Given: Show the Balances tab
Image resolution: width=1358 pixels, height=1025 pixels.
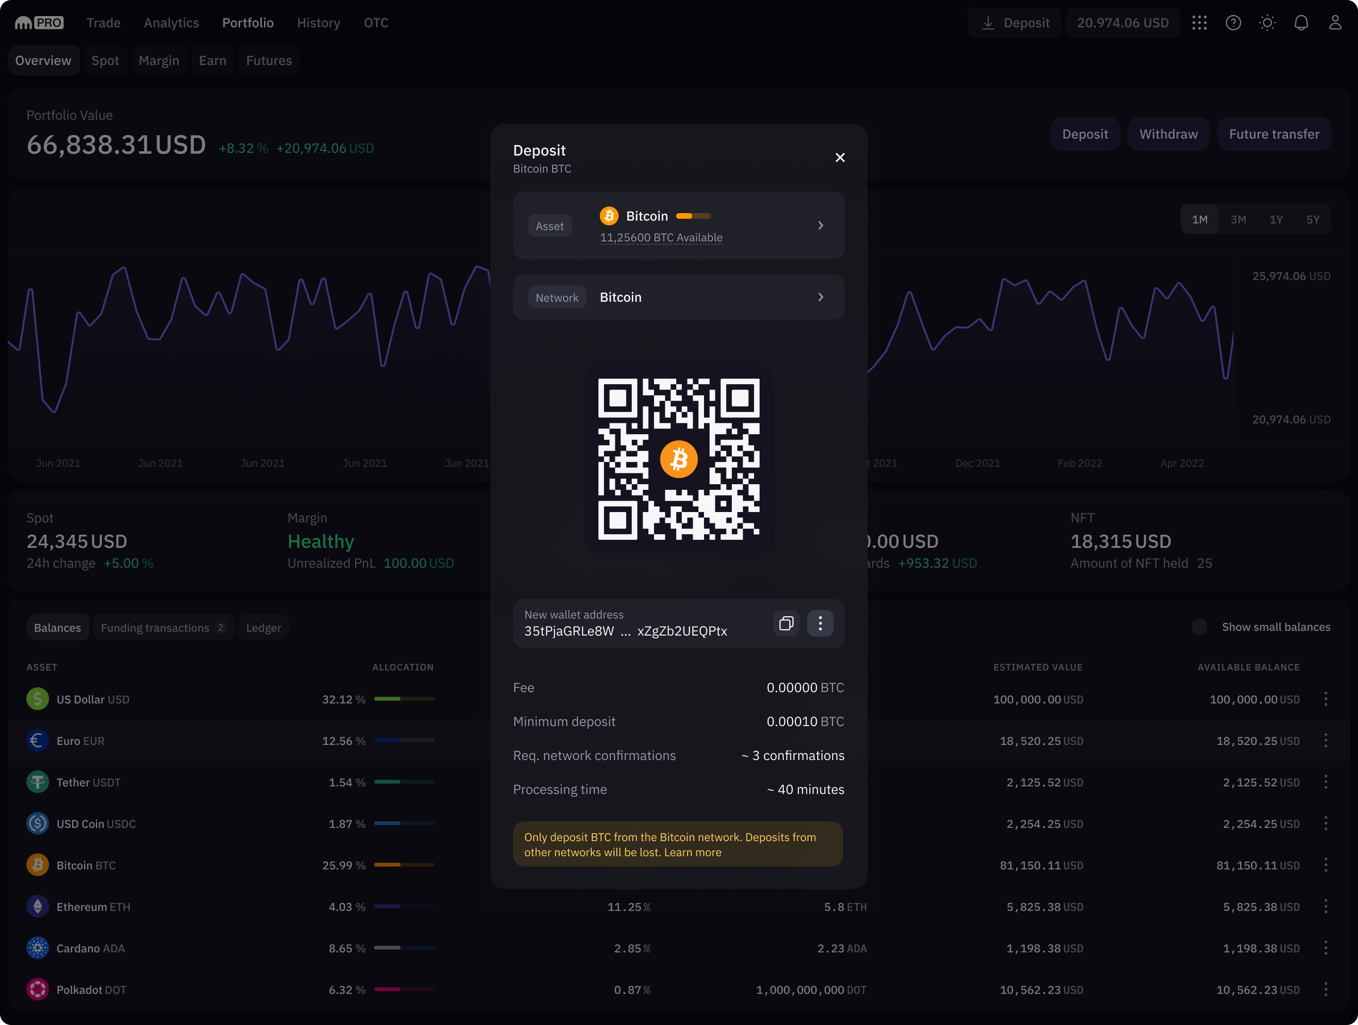Looking at the screenshot, I should (58, 627).
